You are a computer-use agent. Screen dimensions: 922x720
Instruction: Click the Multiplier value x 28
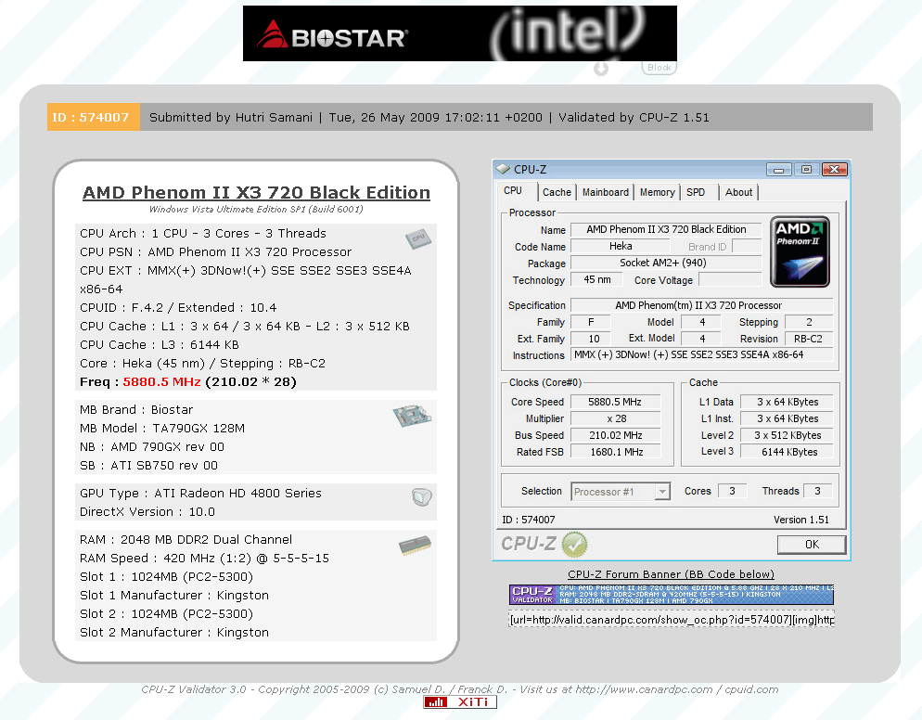click(x=615, y=418)
